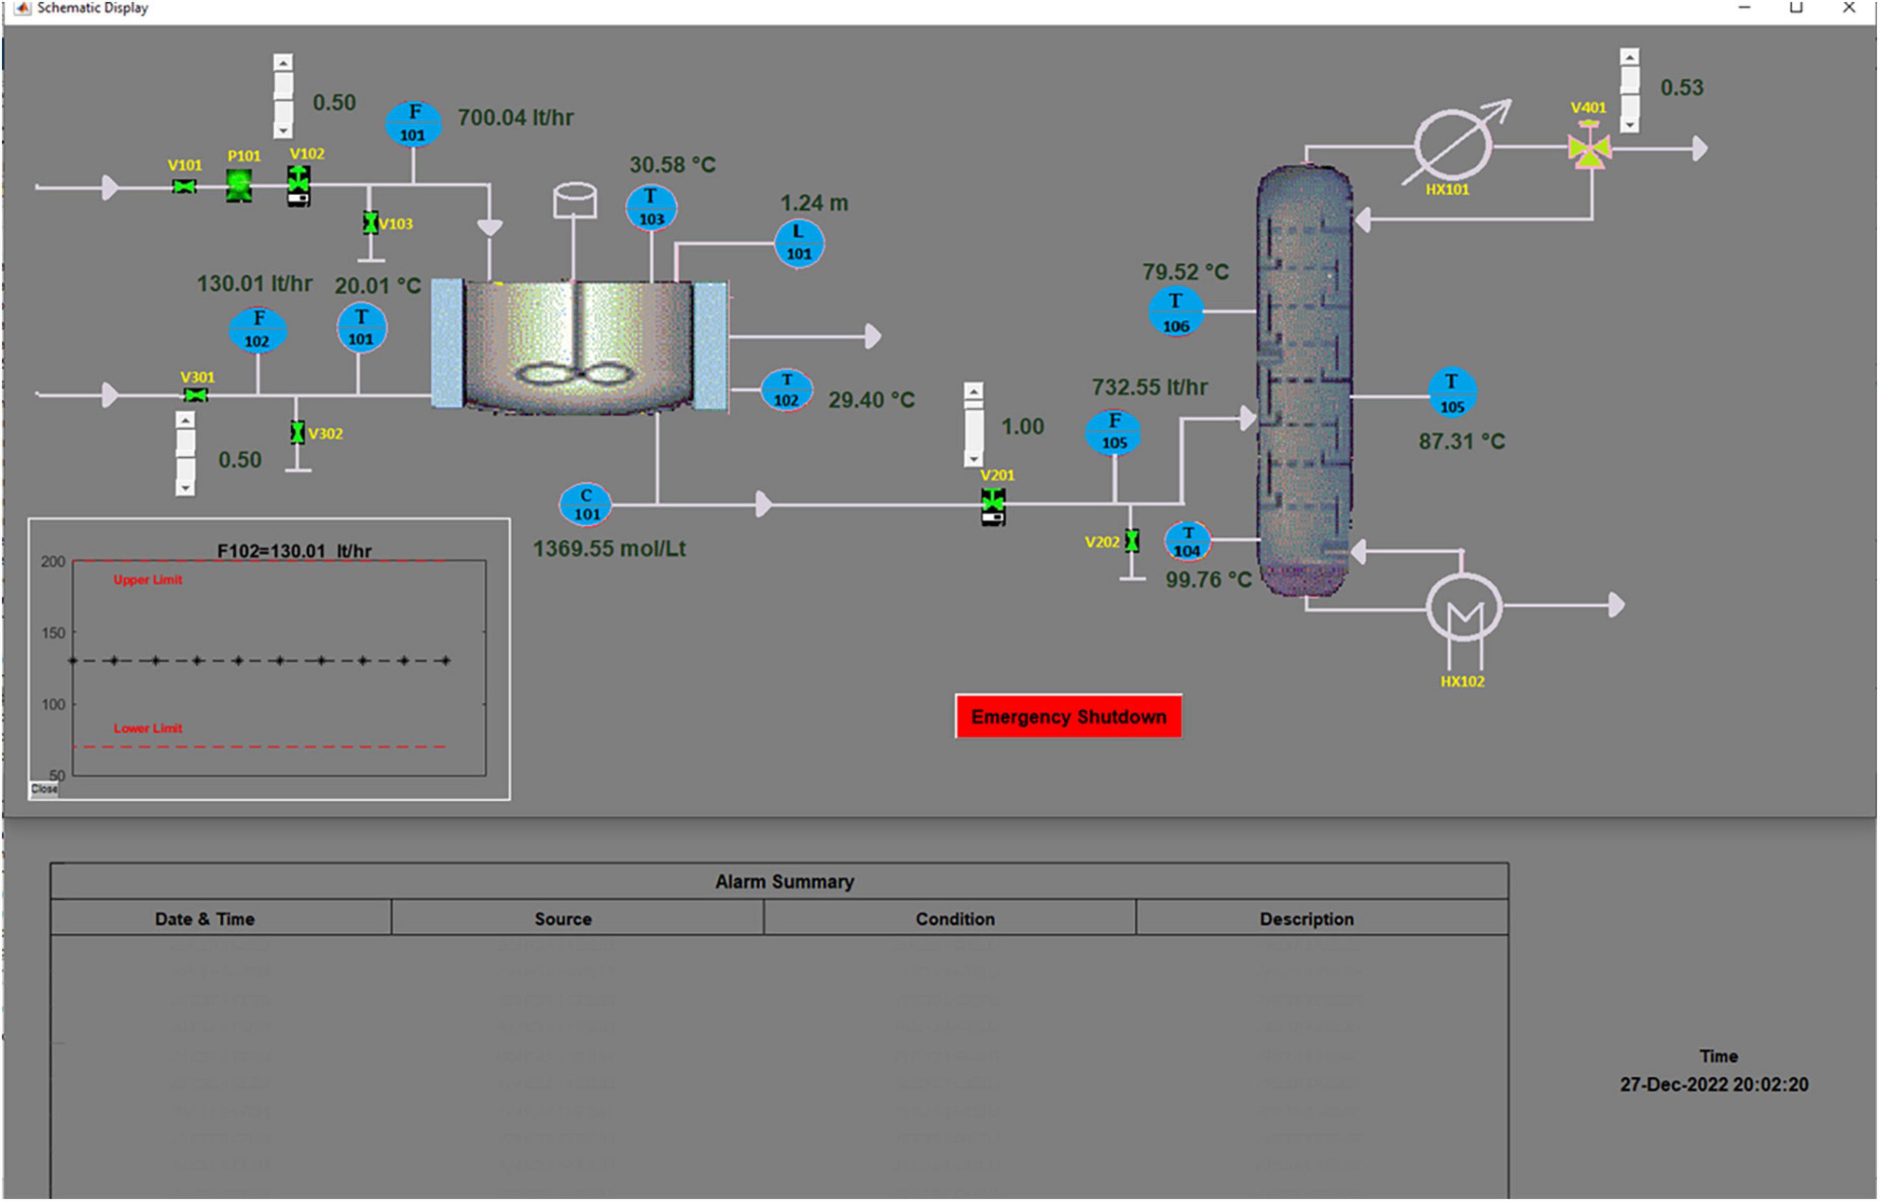Click the F101 flow sensor tag
The width and height of the screenshot is (1880, 1202).
coord(413,123)
